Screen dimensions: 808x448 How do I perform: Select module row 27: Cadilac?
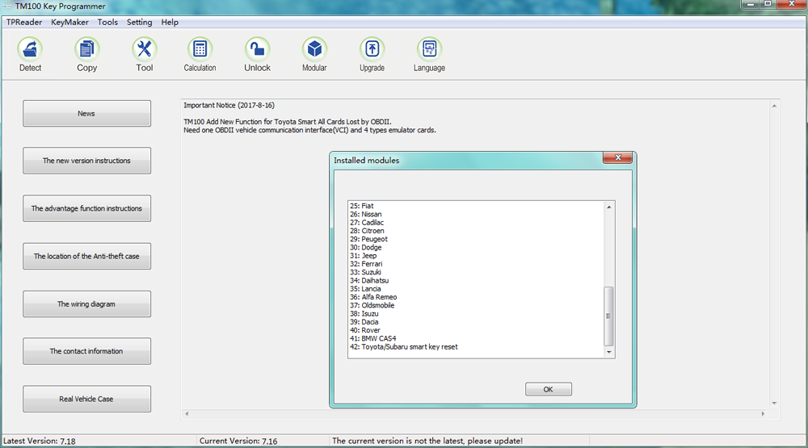[367, 223]
